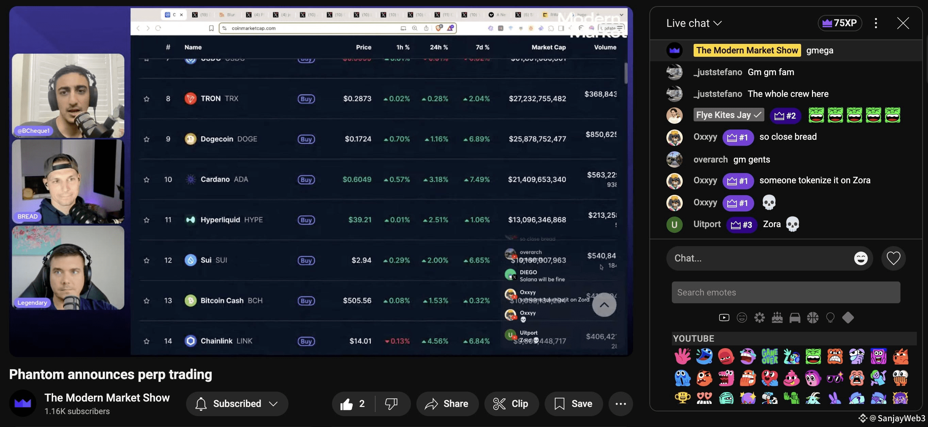Screen dimensions: 928x427
Task: Click the 75XP badge in chat header
Action: click(840, 23)
